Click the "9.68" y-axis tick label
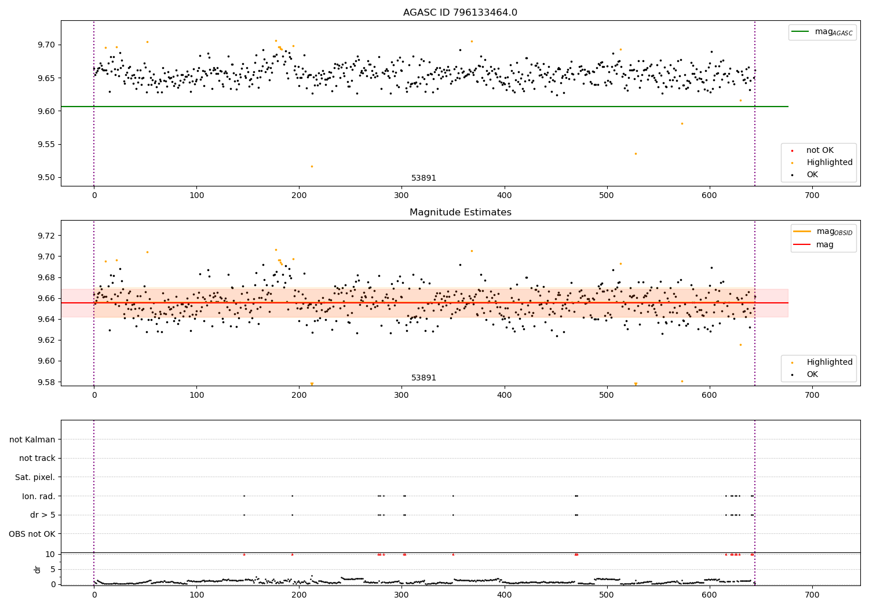Image resolution: width=869 pixels, height=608 pixels. 45,277
